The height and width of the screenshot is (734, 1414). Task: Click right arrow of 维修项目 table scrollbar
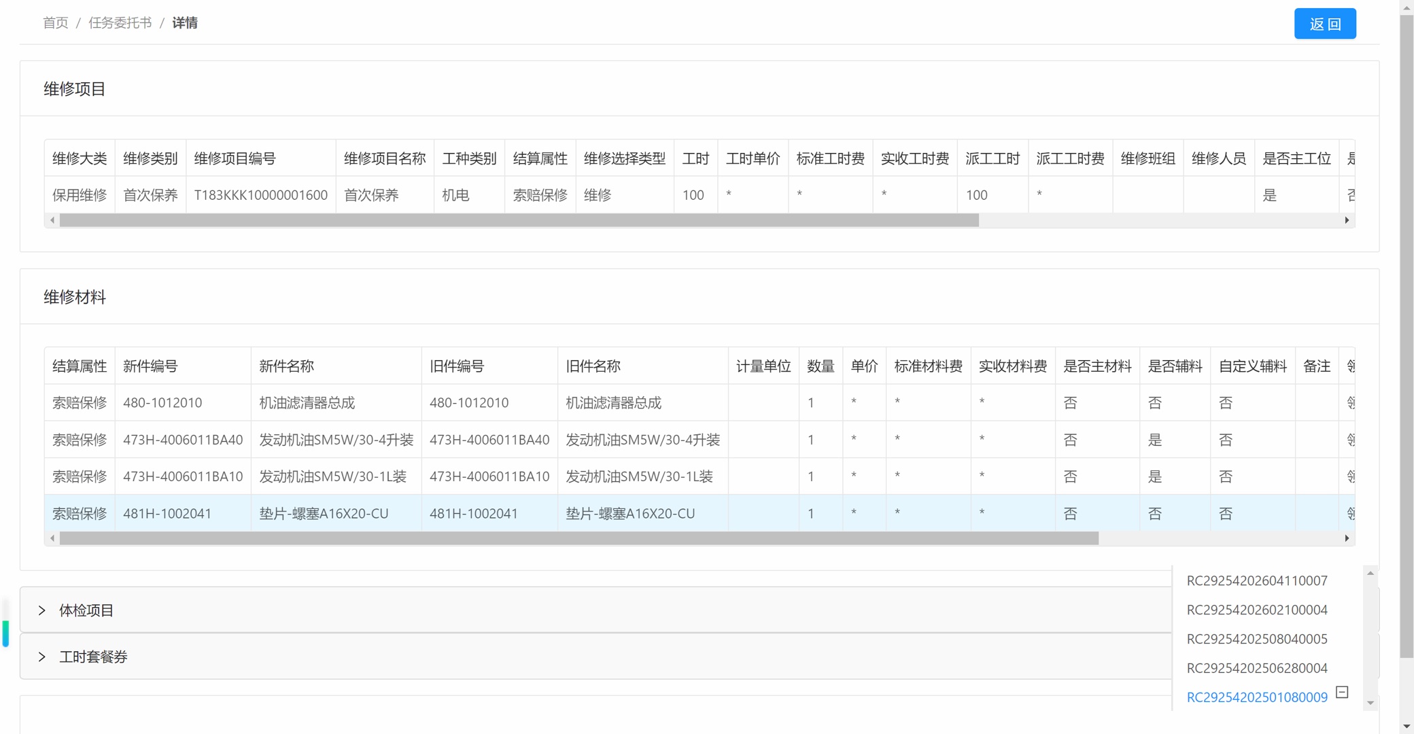(x=1347, y=220)
